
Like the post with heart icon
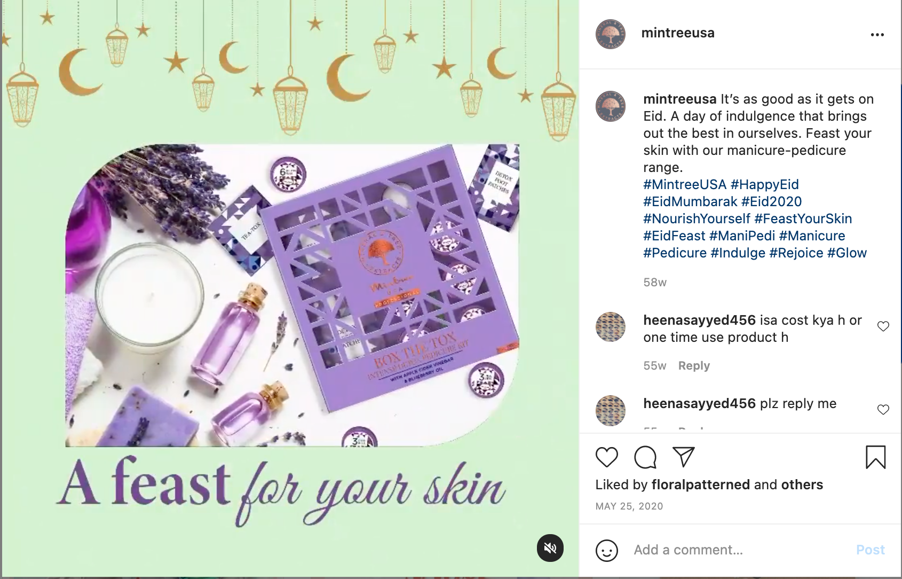tap(606, 457)
